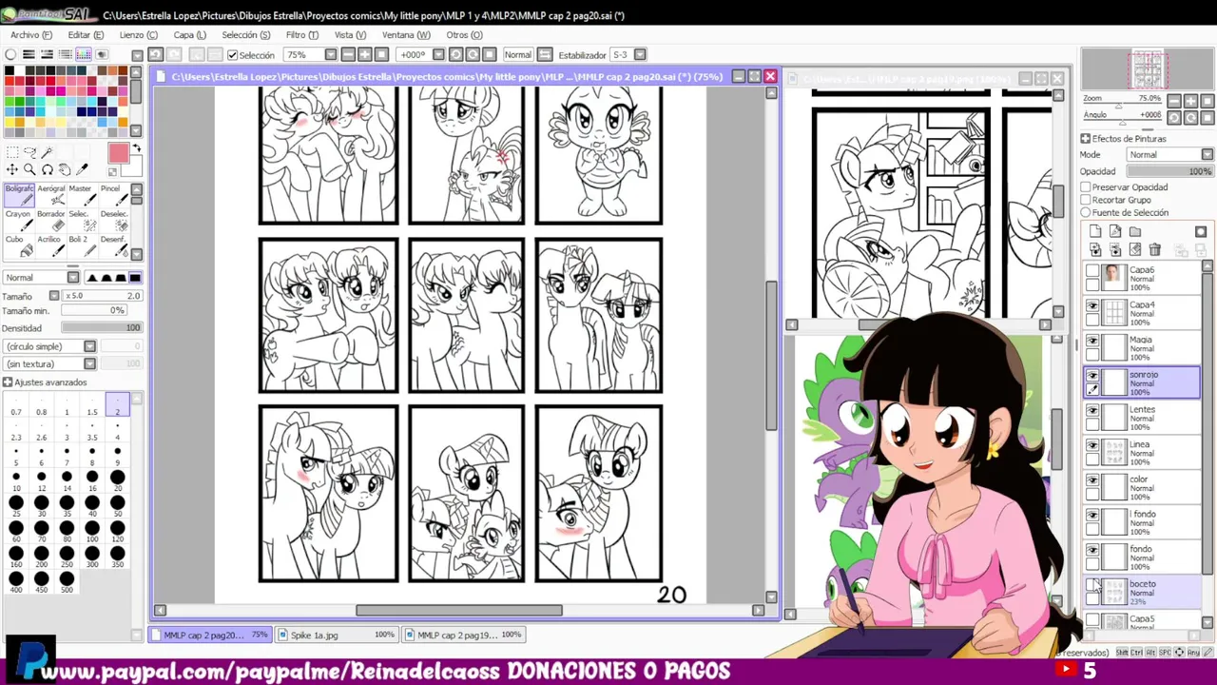Click the pink foreground color swatch
The width and height of the screenshot is (1217, 685).
[x=118, y=153]
